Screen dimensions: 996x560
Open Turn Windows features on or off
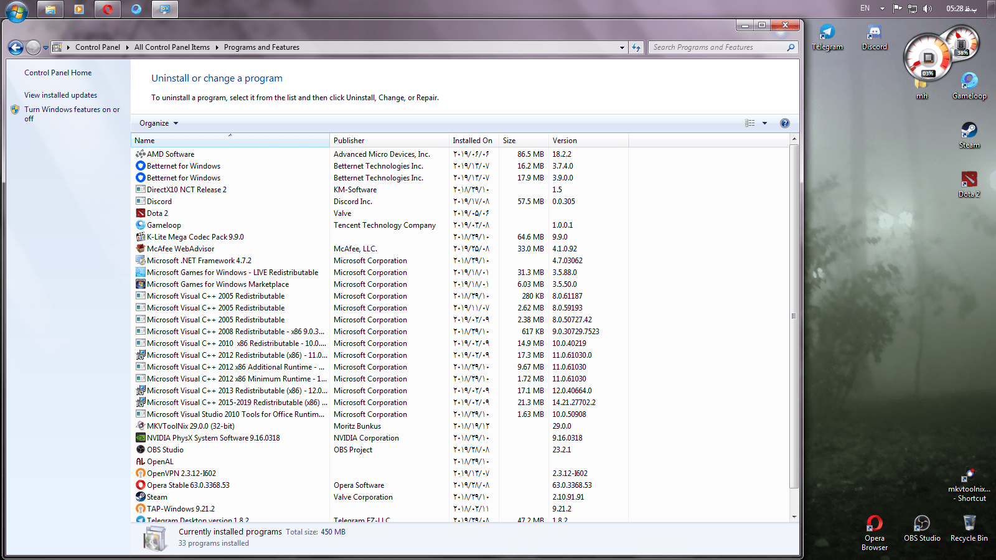pos(72,114)
